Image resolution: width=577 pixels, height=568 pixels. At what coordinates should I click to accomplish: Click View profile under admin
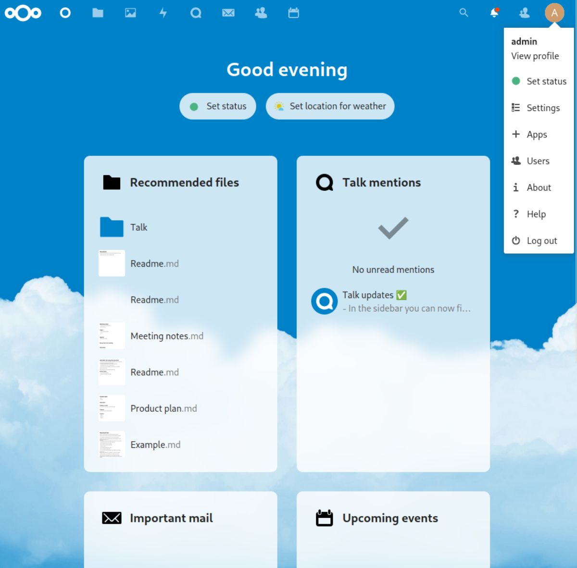point(535,56)
